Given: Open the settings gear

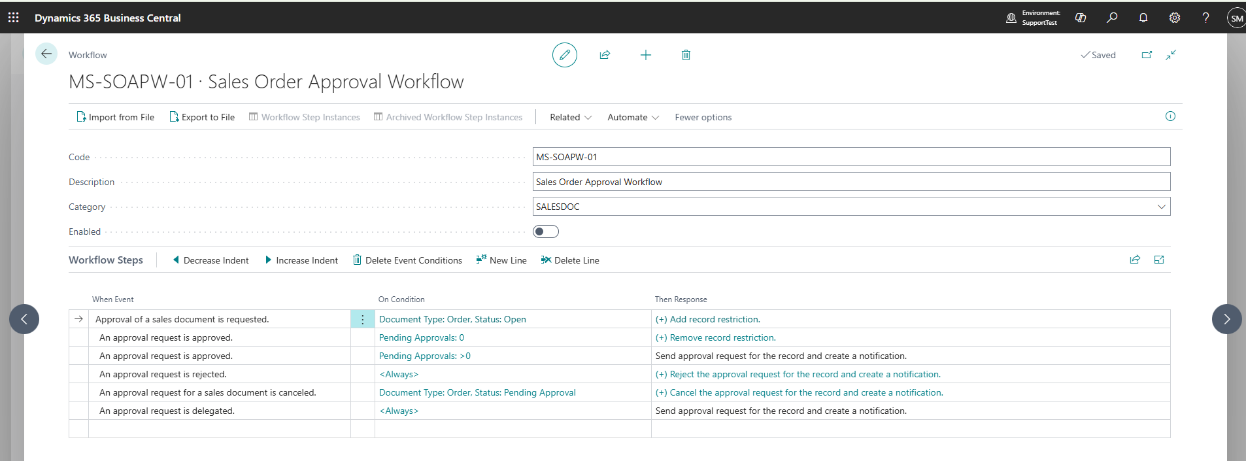Looking at the screenshot, I should 1175,18.
